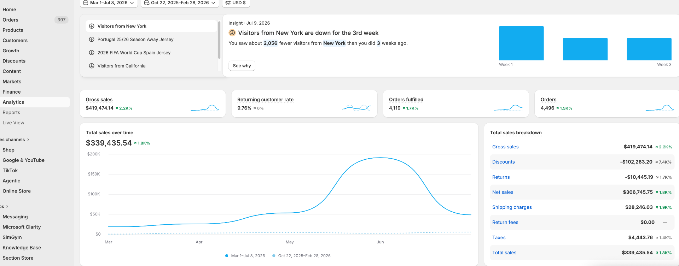Viewport: 679px width, 266px height.
Task: Select the Visitors from New York insight
Action: [151, 26]
